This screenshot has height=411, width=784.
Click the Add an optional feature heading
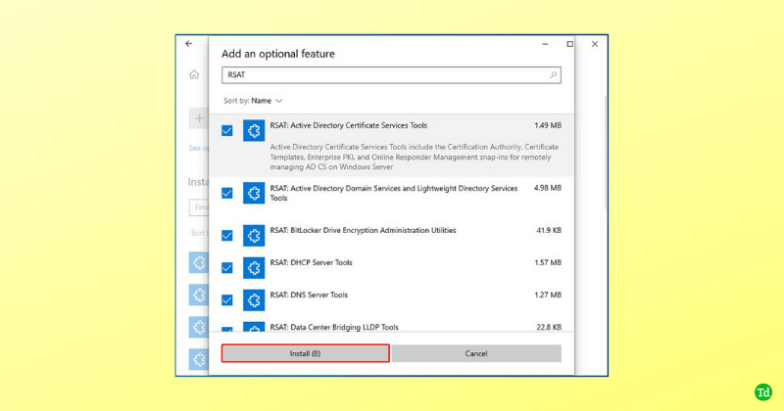(278, 54)
